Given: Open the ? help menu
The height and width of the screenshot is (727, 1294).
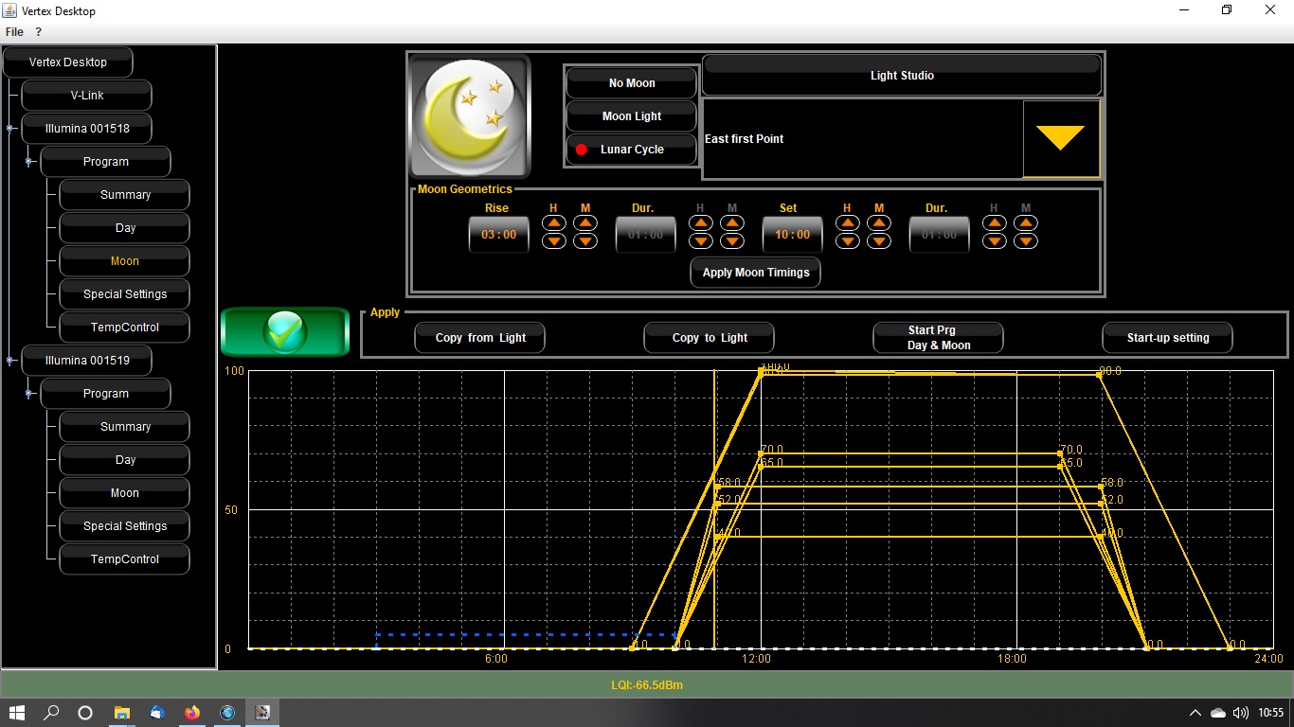Looking at the screenshot, I should tap(39, 32).
